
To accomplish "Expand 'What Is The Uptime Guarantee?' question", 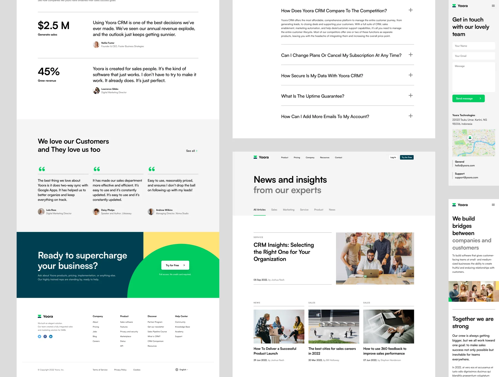I will [411, 95].
